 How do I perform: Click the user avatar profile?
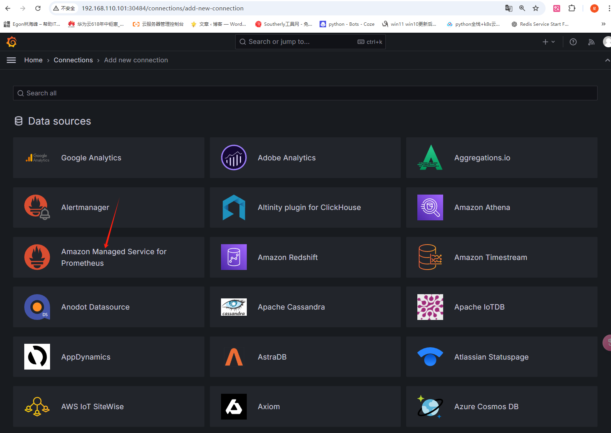click(x=607, y=42)
